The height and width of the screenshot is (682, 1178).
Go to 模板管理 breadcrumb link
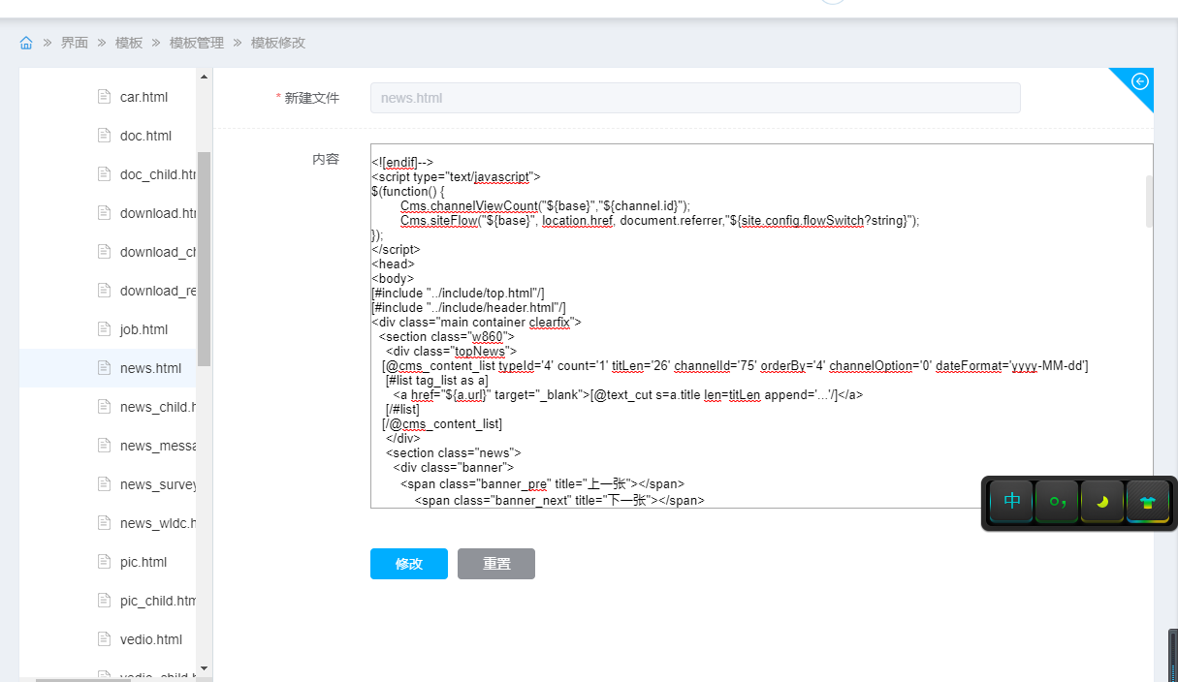click(x=197, y=43)
